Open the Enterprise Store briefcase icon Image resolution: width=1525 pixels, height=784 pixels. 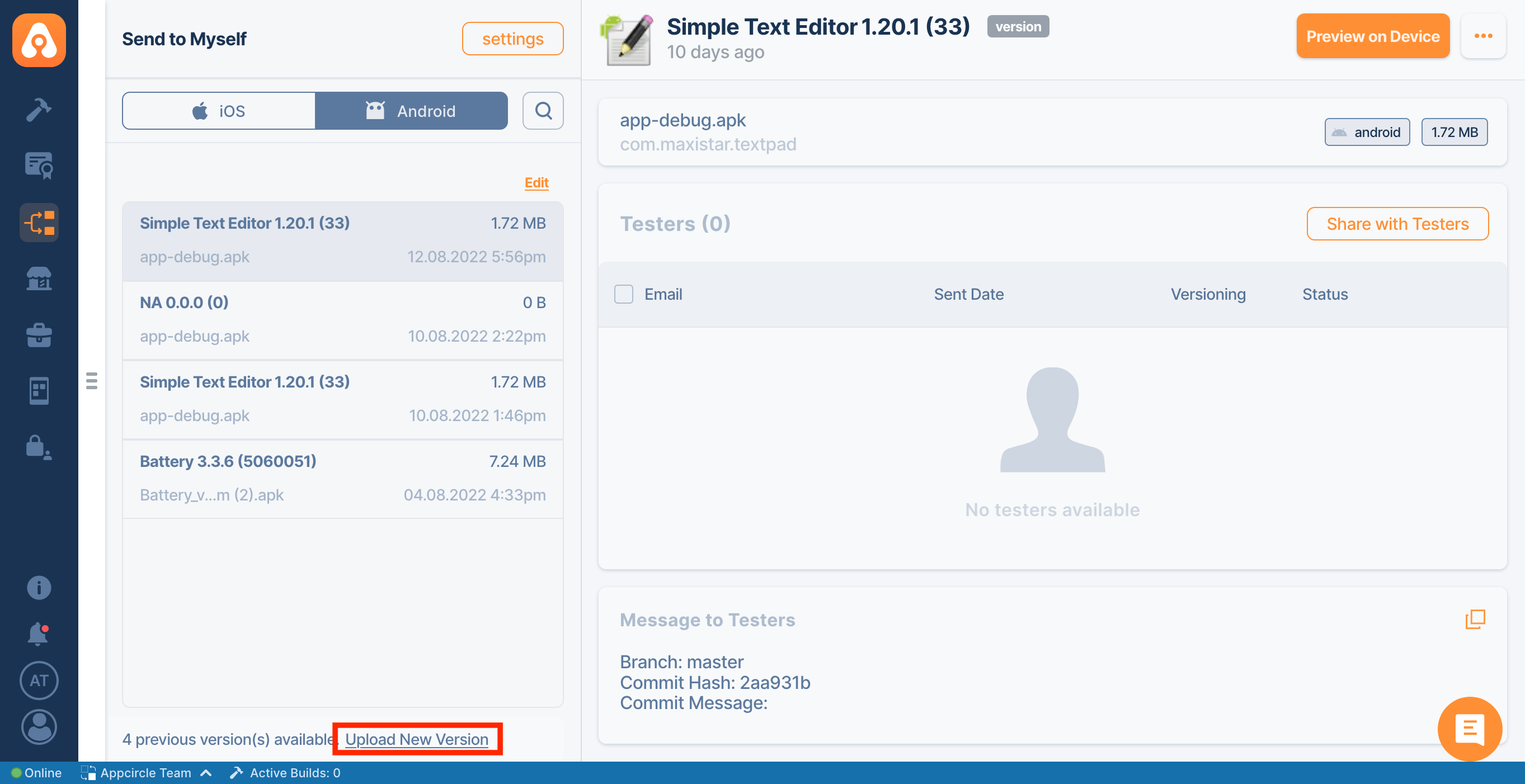tap(39, 335)
